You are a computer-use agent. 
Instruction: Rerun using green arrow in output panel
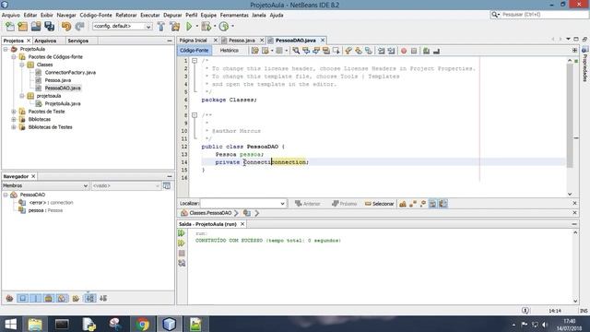(182, 233)
